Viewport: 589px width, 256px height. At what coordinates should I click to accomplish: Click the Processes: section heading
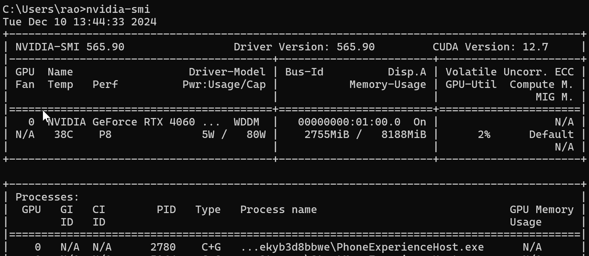tap(47, 197)
